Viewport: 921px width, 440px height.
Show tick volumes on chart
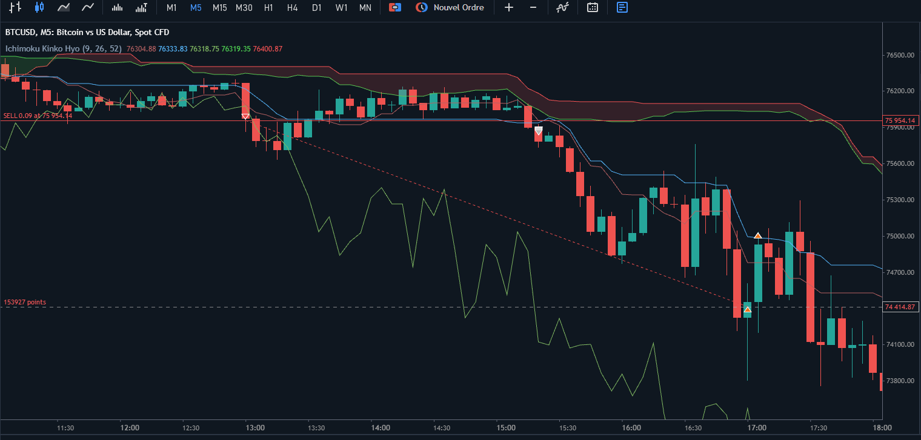pyautogui.click(x=118, y=7)
